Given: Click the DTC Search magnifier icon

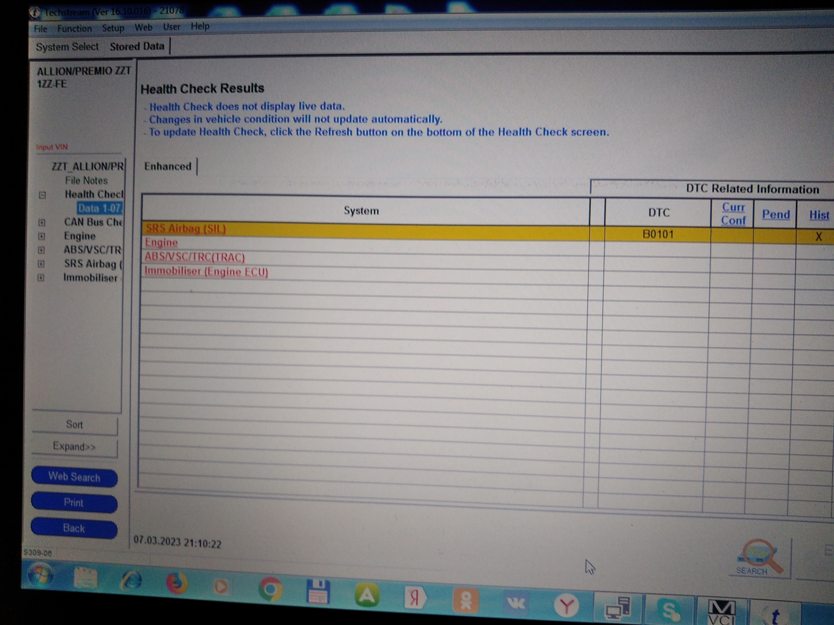Looking at the screenshot, I should point(760,558).
